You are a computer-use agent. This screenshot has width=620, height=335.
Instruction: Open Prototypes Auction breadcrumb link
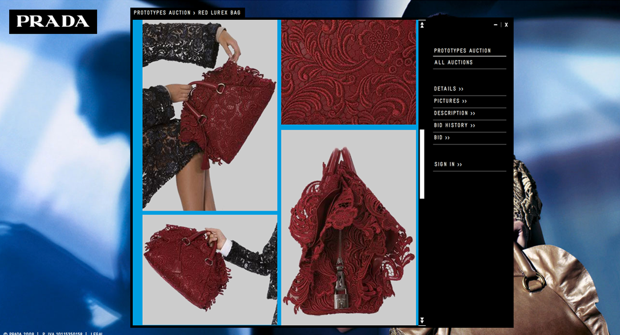point(162,13)
